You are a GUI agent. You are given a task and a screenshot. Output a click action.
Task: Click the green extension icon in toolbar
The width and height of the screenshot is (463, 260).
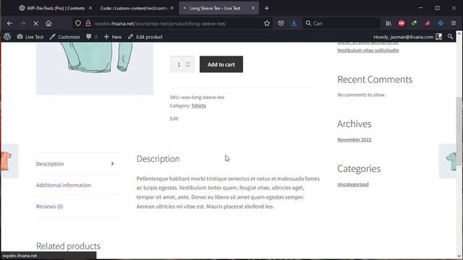tap(415, 23)
